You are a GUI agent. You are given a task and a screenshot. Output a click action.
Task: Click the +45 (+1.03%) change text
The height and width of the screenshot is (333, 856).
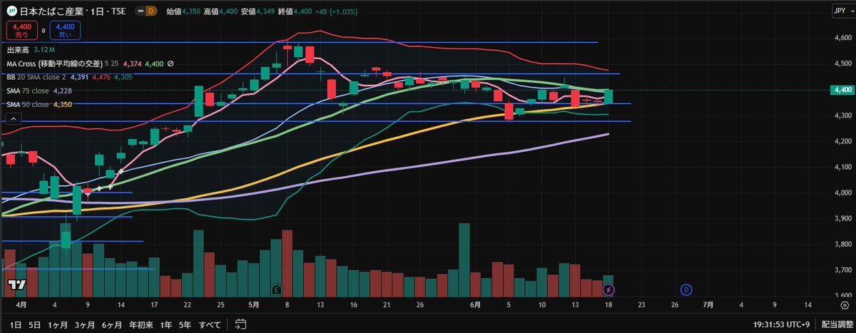pos(335,12)
